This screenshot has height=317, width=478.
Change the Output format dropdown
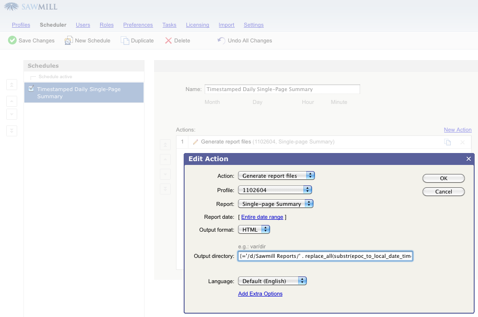tap(254, 230)
